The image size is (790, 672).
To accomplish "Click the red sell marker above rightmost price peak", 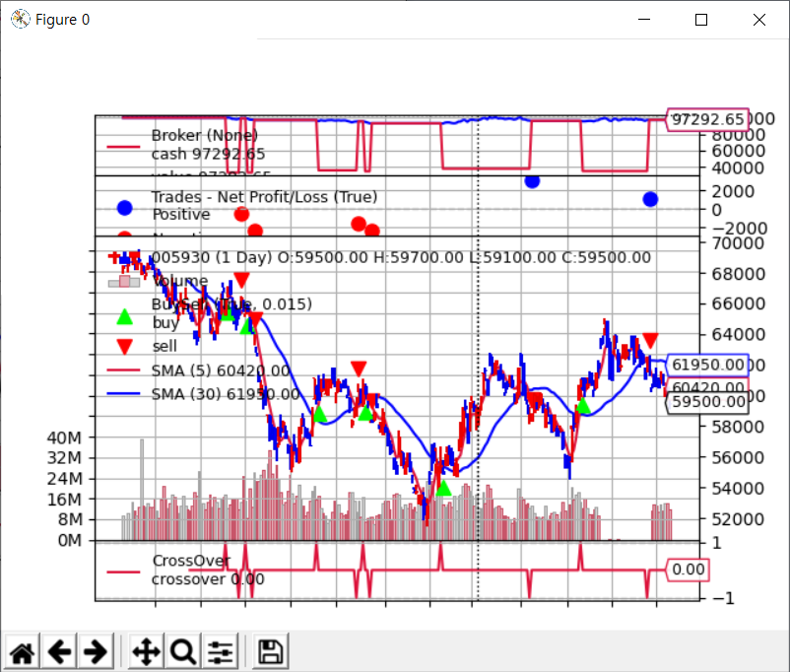I will (x=650, y=341).
